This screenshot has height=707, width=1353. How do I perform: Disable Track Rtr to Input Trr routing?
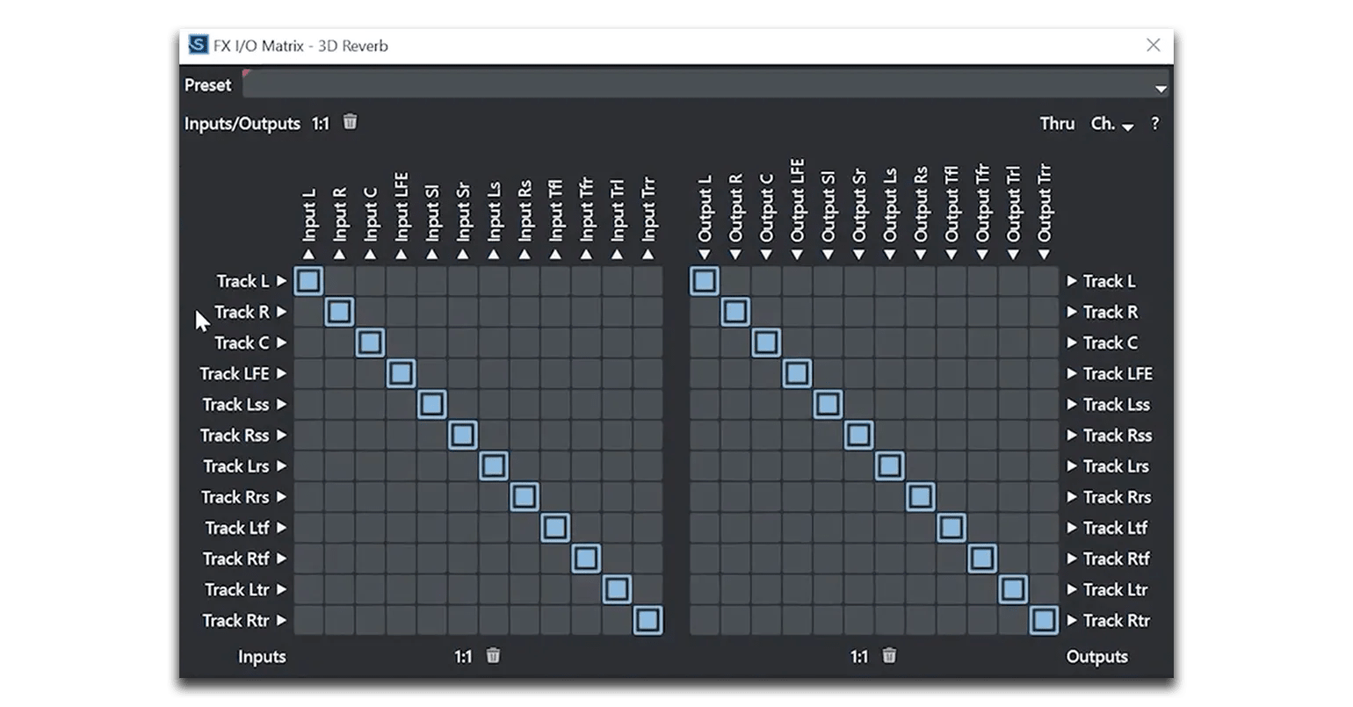coord(648,620)
